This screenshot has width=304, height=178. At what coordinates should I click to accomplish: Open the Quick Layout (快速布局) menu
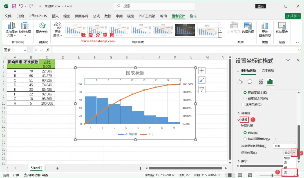(25, 30)
